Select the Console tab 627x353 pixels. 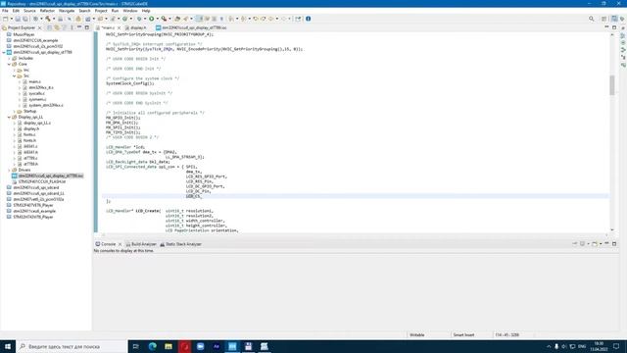106,244
